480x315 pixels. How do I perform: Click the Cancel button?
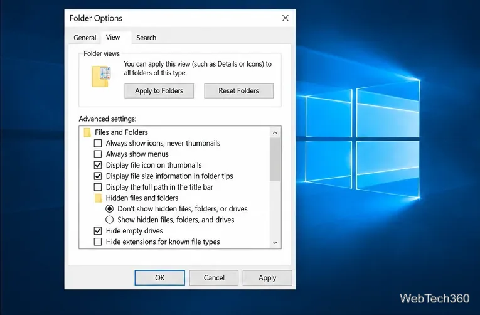tap(214, 277)
